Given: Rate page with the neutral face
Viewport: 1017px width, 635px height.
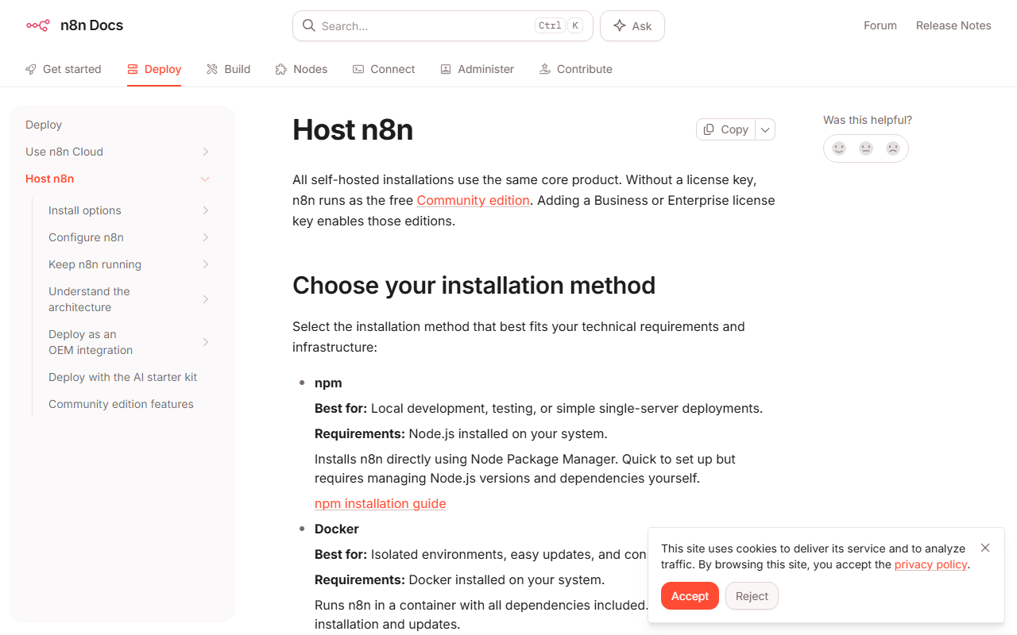Looking at the screenshot, I should coord(866,148).
